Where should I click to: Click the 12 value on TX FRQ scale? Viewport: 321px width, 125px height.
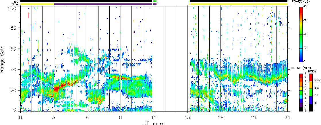[305, 98]
